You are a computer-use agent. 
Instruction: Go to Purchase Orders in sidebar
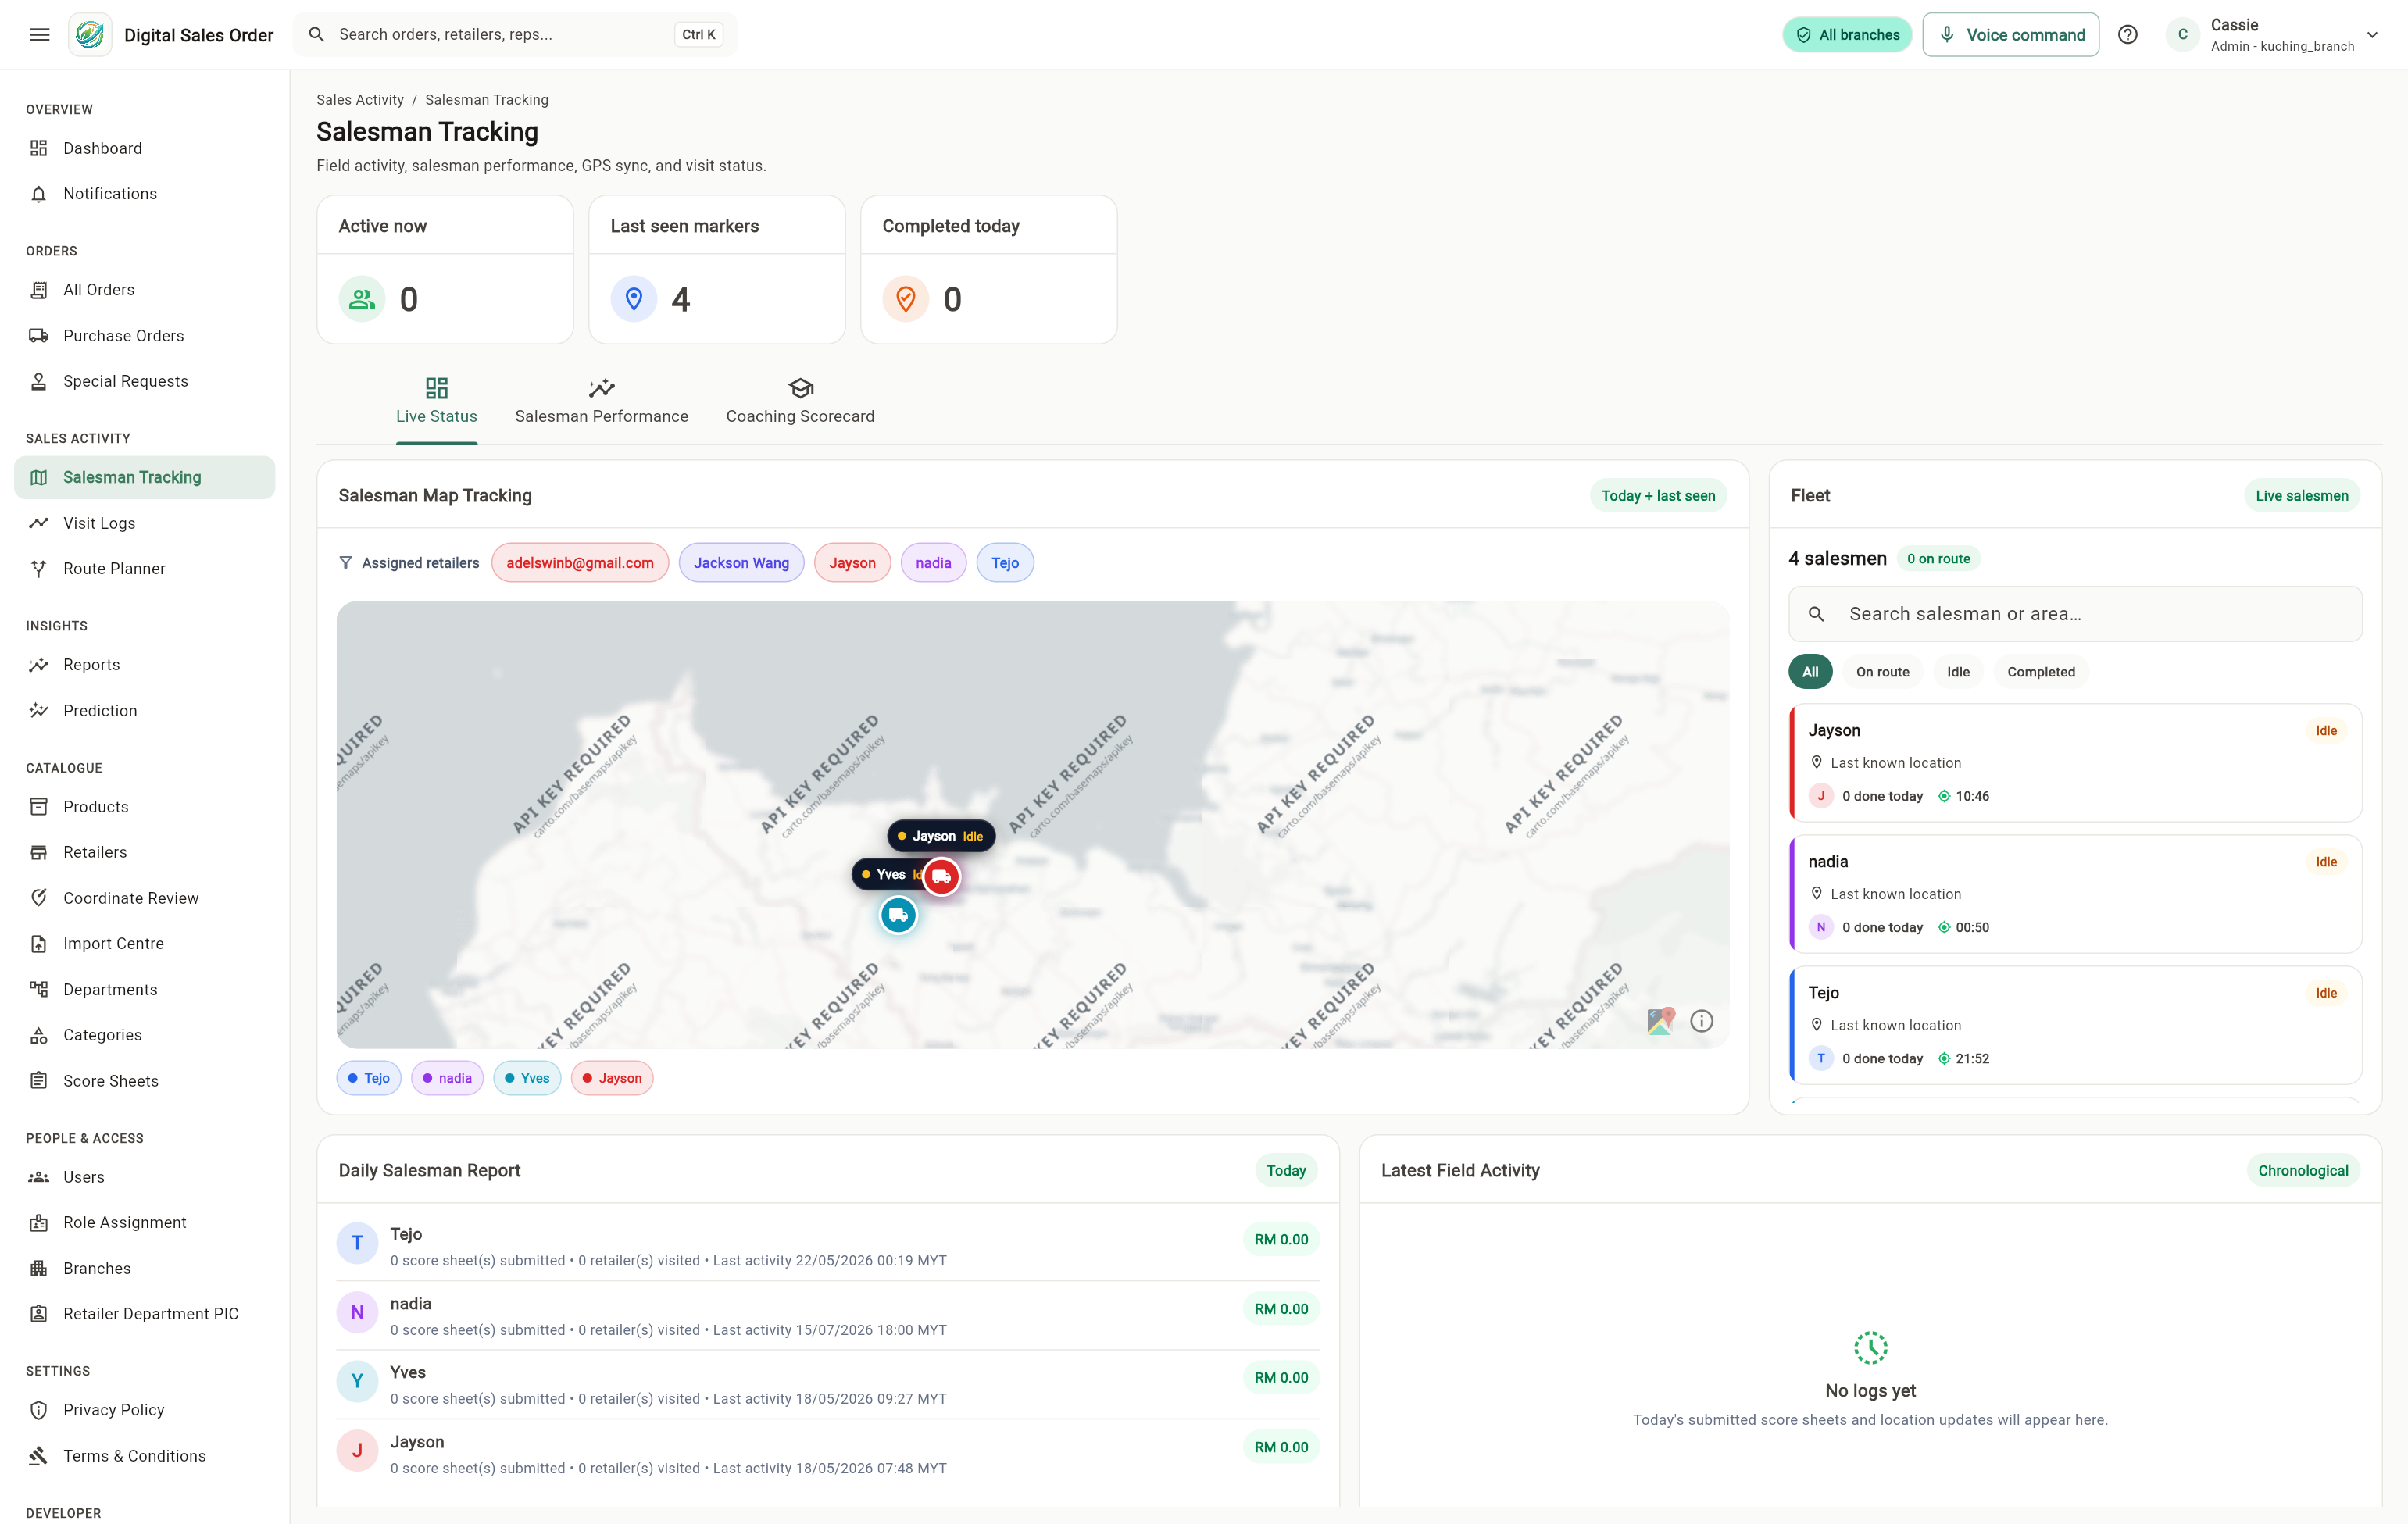[x=145, y=336]
